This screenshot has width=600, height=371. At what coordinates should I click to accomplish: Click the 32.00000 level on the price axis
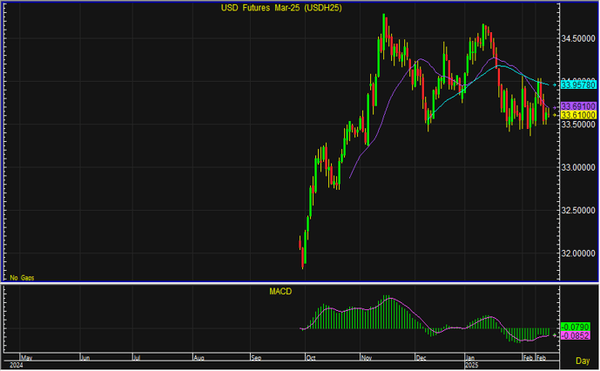[x=578, y=254]
